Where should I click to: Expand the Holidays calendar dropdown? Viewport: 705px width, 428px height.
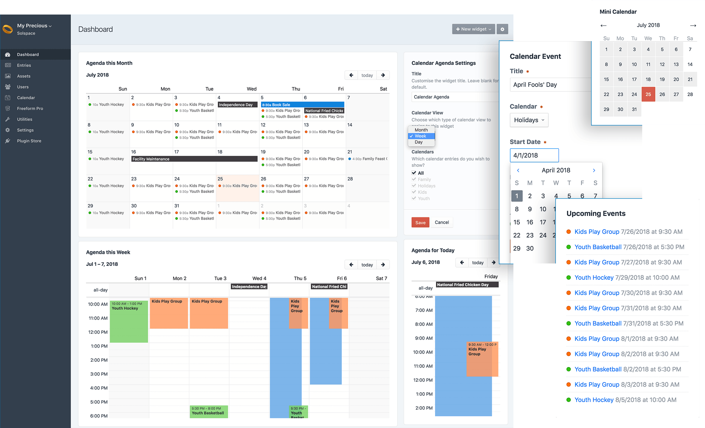point(528,120)
